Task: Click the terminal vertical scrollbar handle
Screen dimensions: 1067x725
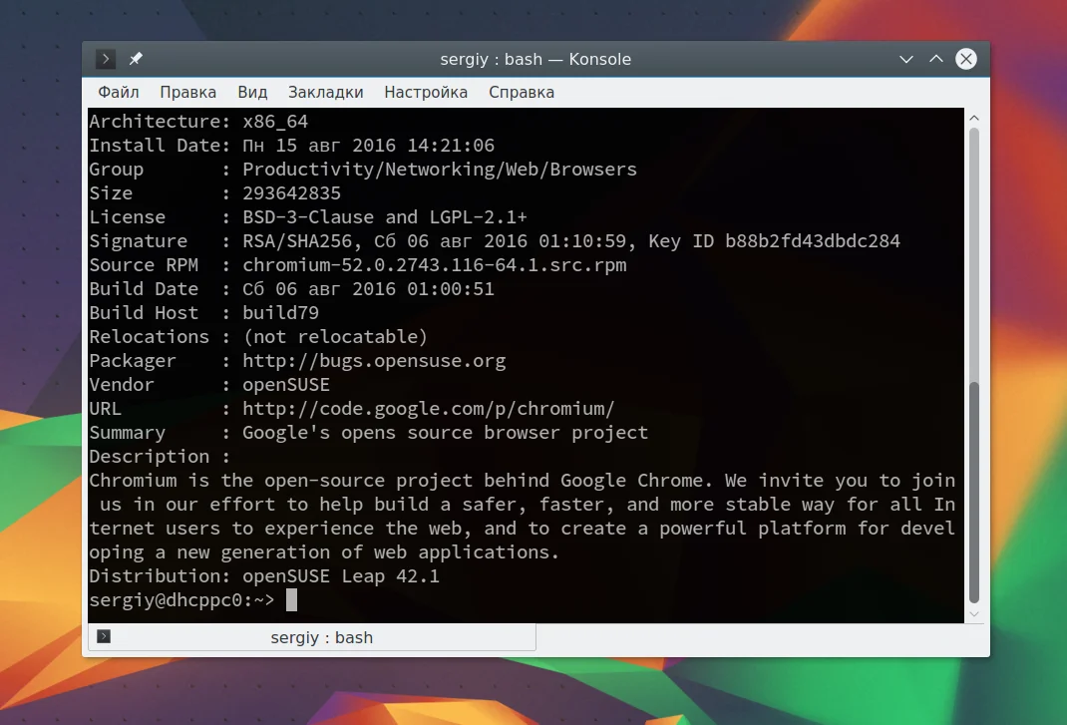Action: [x=974, y=493]
